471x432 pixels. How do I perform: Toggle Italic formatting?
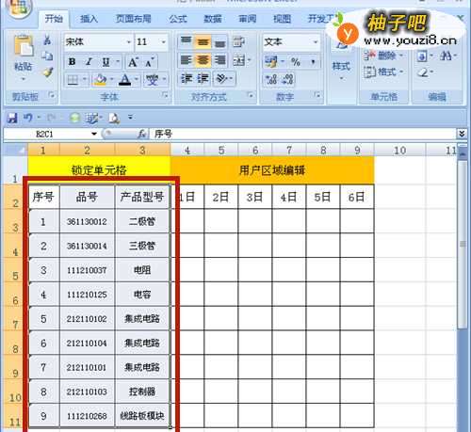(89, 62)
